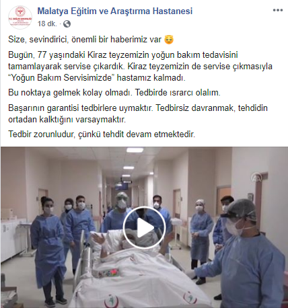Image resolution: width=288 pixels, height=308 pixels.
Task: Click the smiling emoji in the post
Action: click(169, 40)
